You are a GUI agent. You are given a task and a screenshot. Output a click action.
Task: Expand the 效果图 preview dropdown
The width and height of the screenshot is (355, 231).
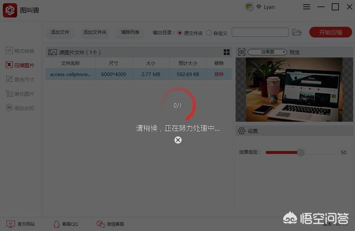click(x=267, y=52)
